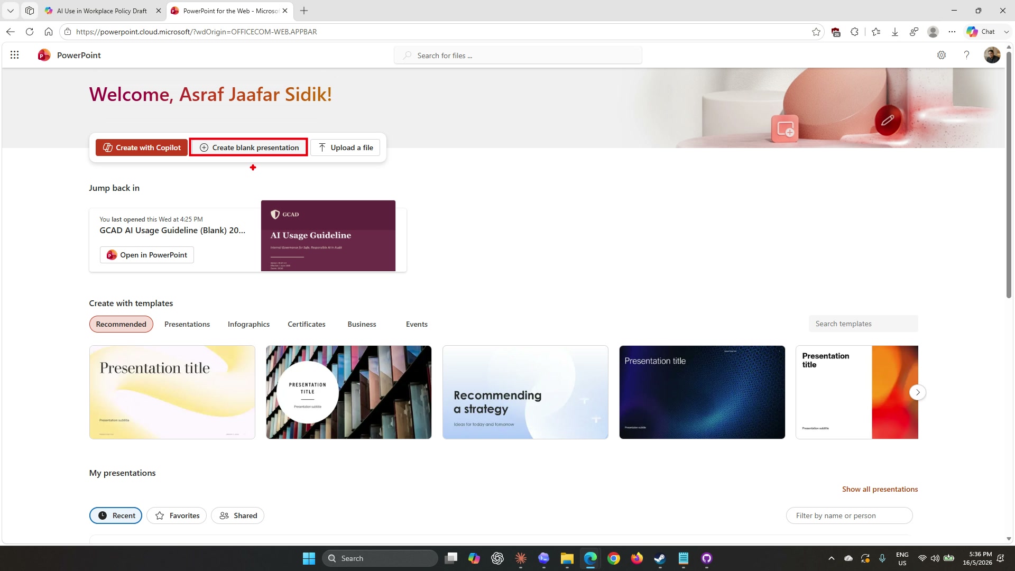This screenshot has height=571, width=1015.
Task: Choose the orange Presentation title template
Action: click(857, 392)
